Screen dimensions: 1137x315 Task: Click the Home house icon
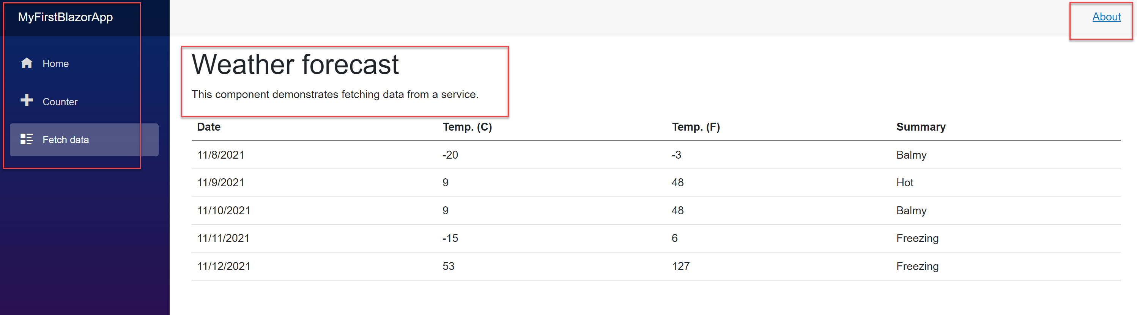(x=27, y=64)
